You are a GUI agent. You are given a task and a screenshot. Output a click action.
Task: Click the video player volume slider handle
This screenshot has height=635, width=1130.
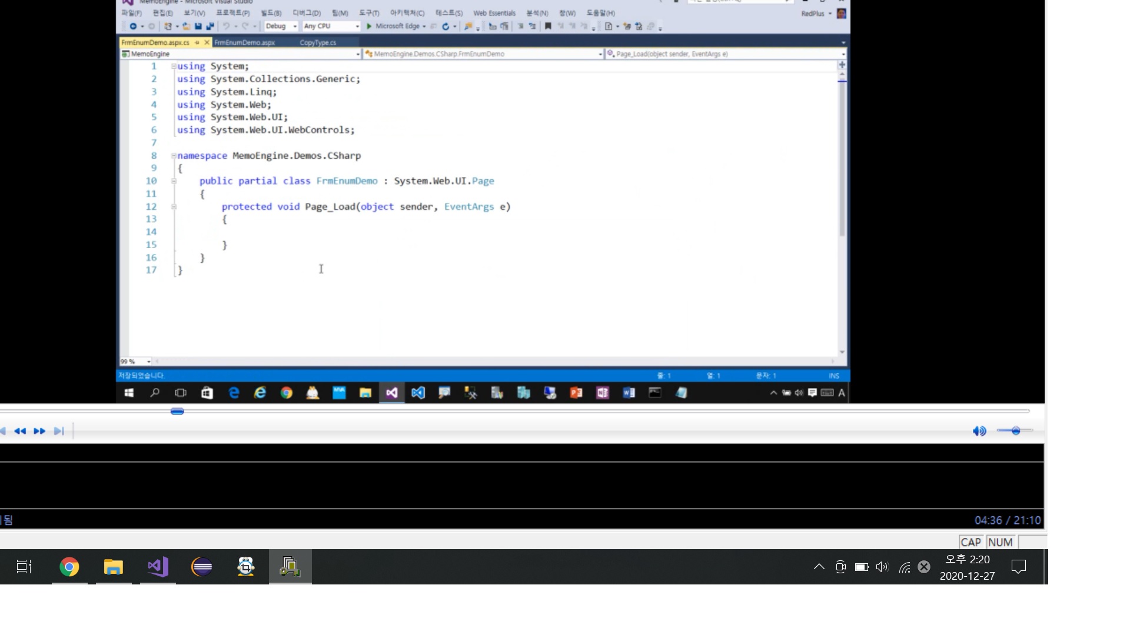coord(1016,431)
